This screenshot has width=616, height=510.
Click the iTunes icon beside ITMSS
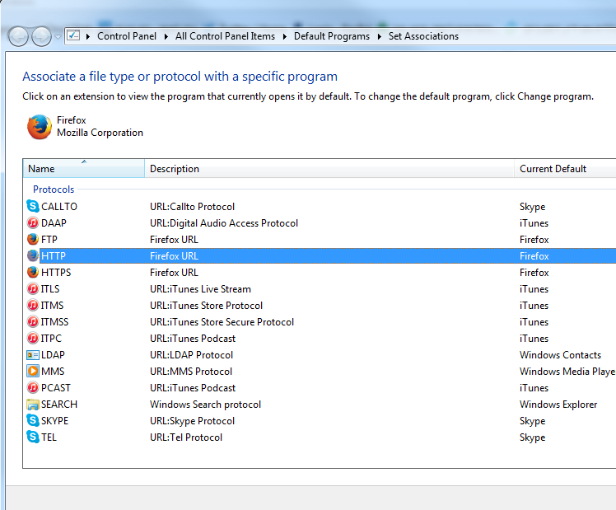pos(33,322)
